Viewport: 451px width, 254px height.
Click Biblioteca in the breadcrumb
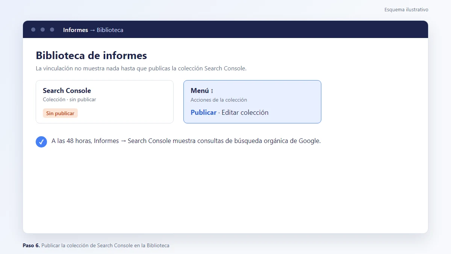110,30
